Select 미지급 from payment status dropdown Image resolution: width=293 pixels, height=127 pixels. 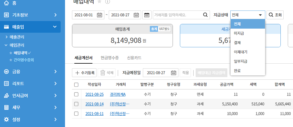[239, 33]
